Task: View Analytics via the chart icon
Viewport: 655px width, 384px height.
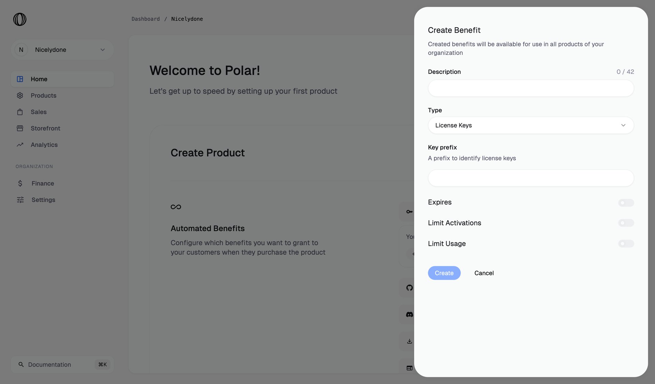Action: pos(20,144)
